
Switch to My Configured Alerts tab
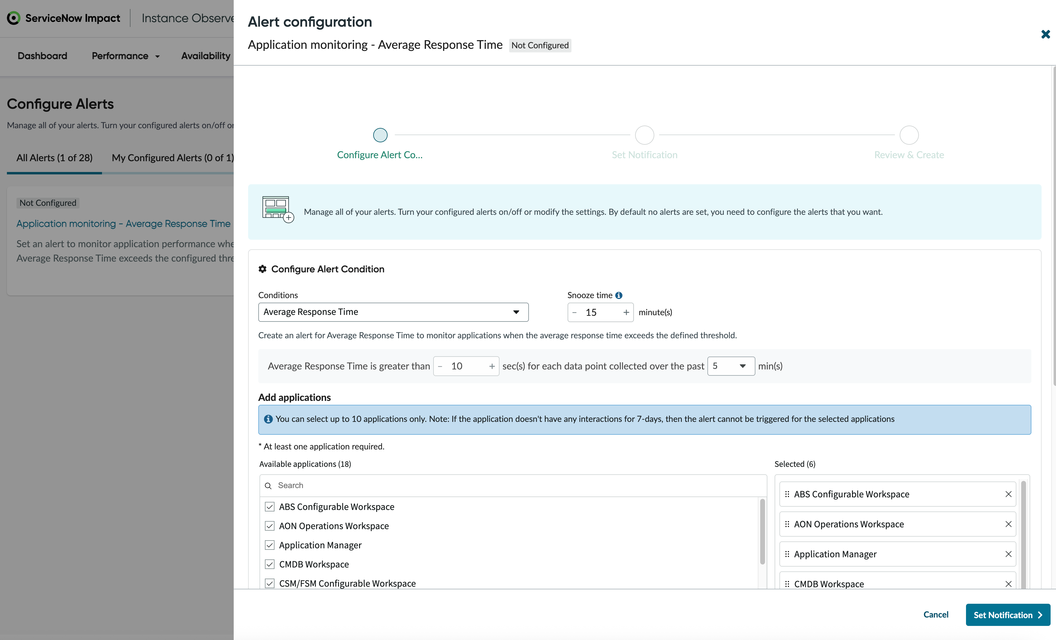pyautogui.click(x=173, y=158)
